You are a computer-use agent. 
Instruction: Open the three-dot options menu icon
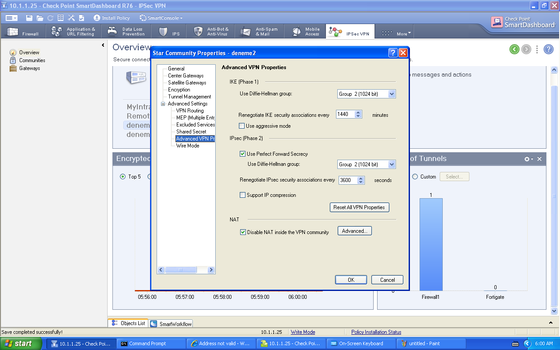click(x=537, y=49)
